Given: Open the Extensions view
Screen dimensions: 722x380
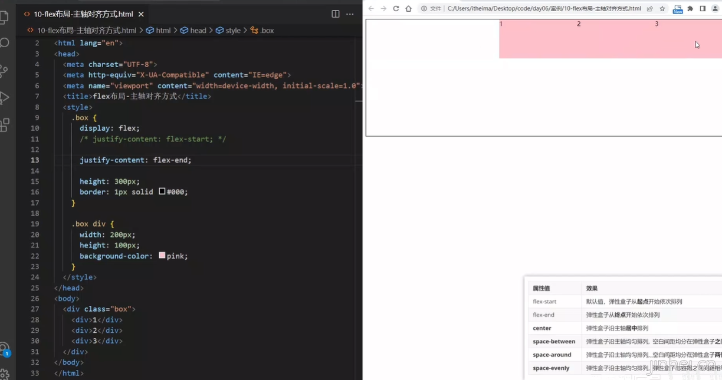Looking at the screenshot, I should (4, 125).
